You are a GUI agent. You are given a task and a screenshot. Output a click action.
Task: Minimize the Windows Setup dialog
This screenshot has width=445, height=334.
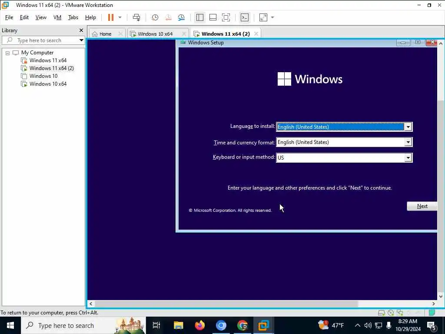click(x=403, y=43)
